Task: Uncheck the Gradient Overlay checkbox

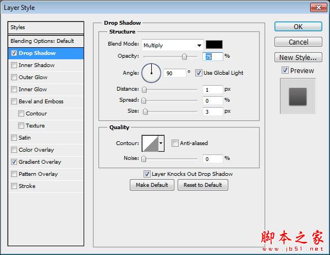Action: [x=14, y=162]
